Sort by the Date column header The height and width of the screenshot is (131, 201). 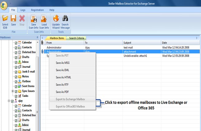(180, 43)
